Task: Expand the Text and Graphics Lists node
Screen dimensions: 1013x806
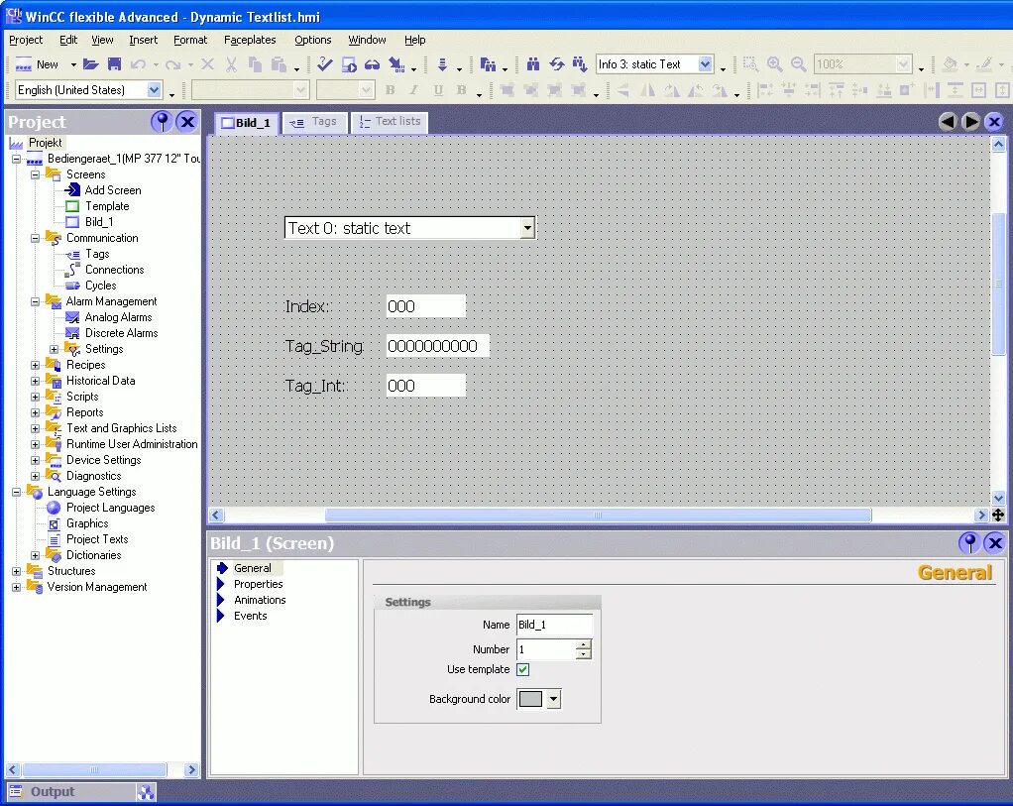Action: tap(36, 428)
